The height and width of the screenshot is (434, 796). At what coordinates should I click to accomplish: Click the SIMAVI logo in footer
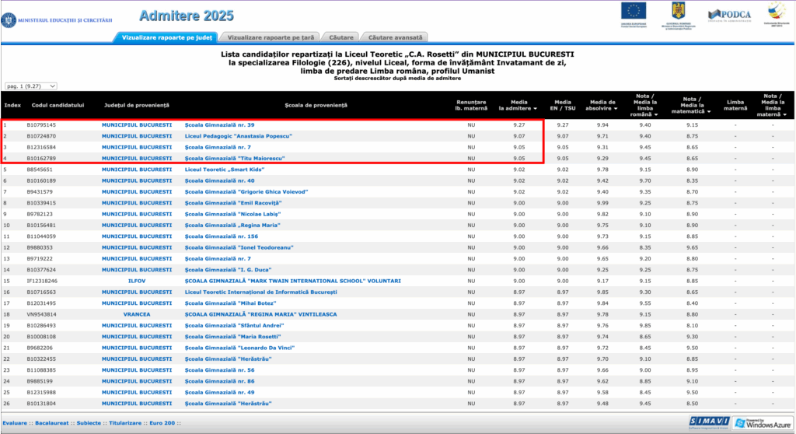click(707, 422)
